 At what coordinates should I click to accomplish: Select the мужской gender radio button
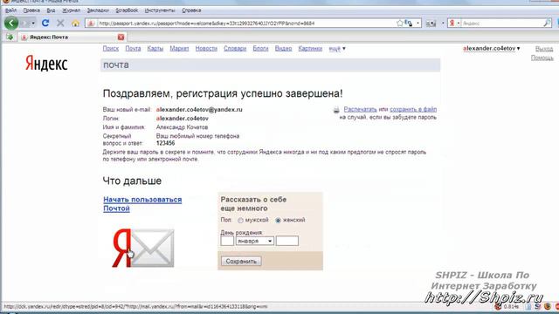tap(241, 221)
